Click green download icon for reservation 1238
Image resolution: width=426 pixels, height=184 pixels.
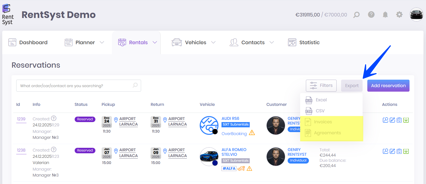click(406, 151)
